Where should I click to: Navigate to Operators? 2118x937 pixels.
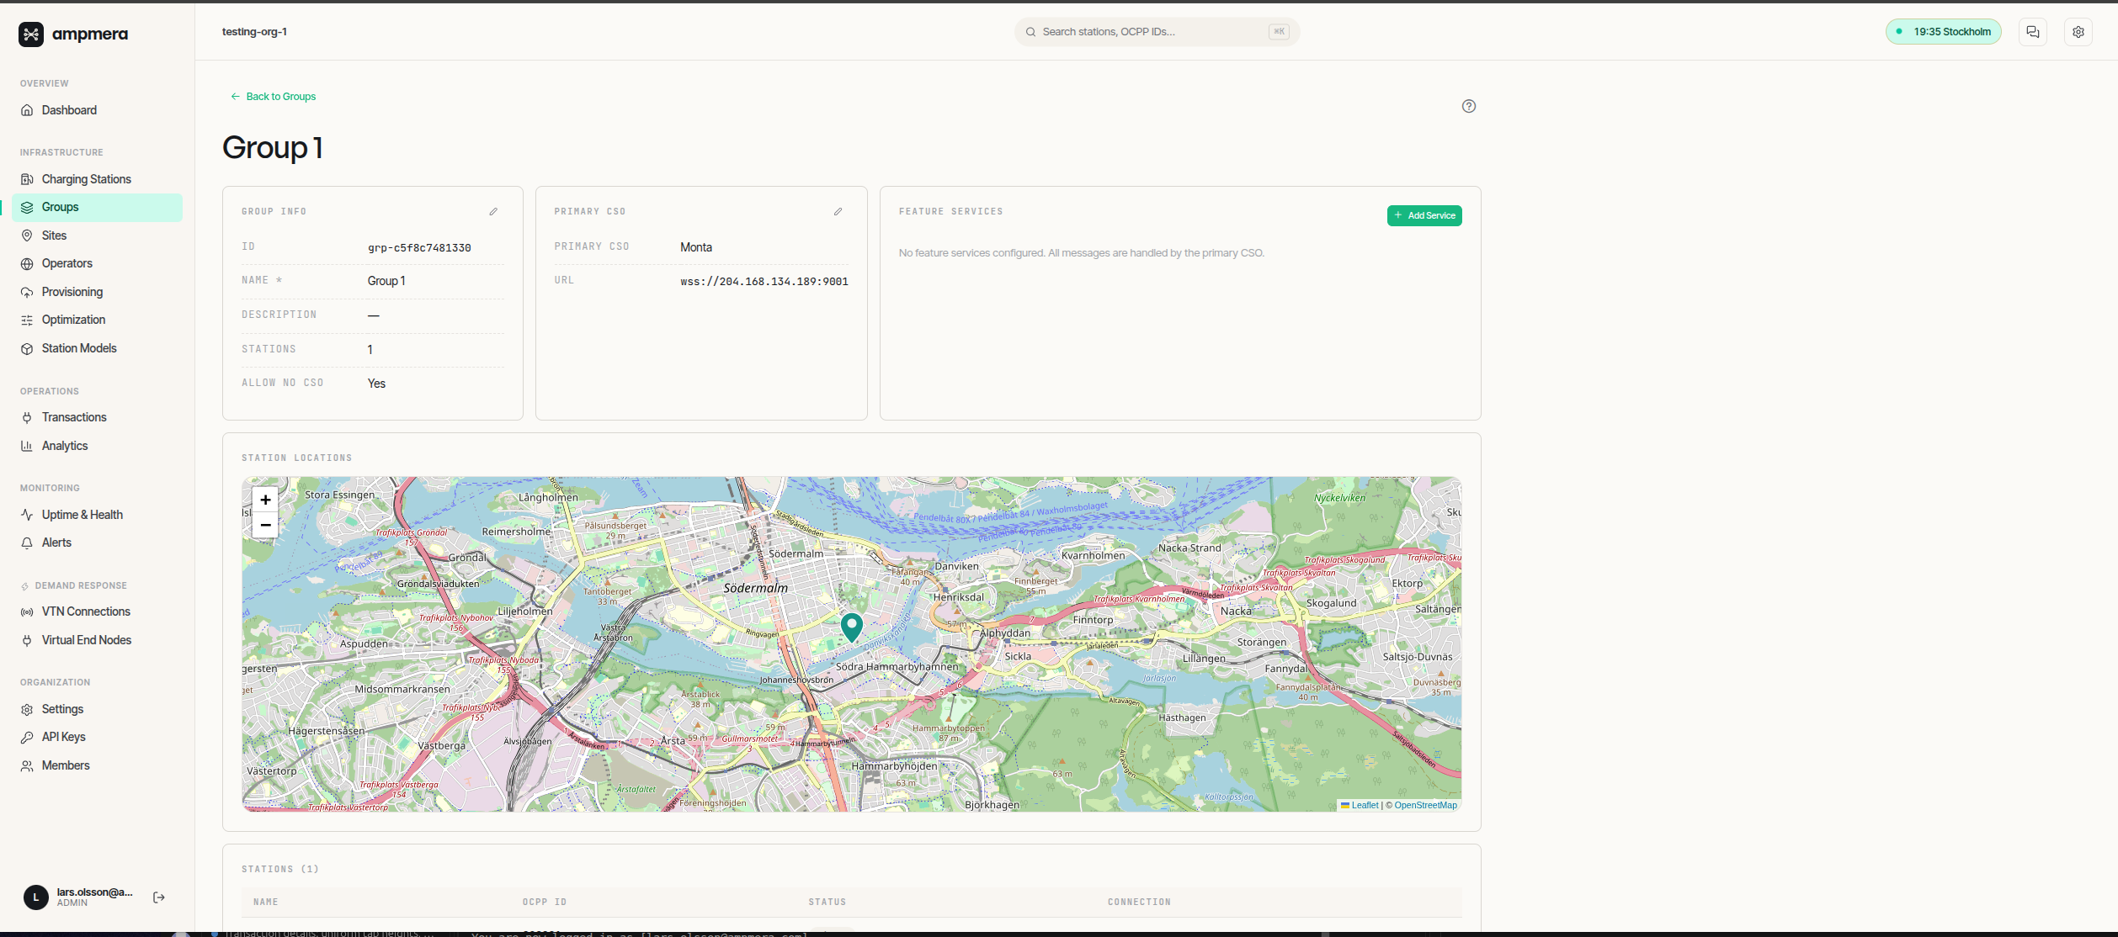click(67, 263)
